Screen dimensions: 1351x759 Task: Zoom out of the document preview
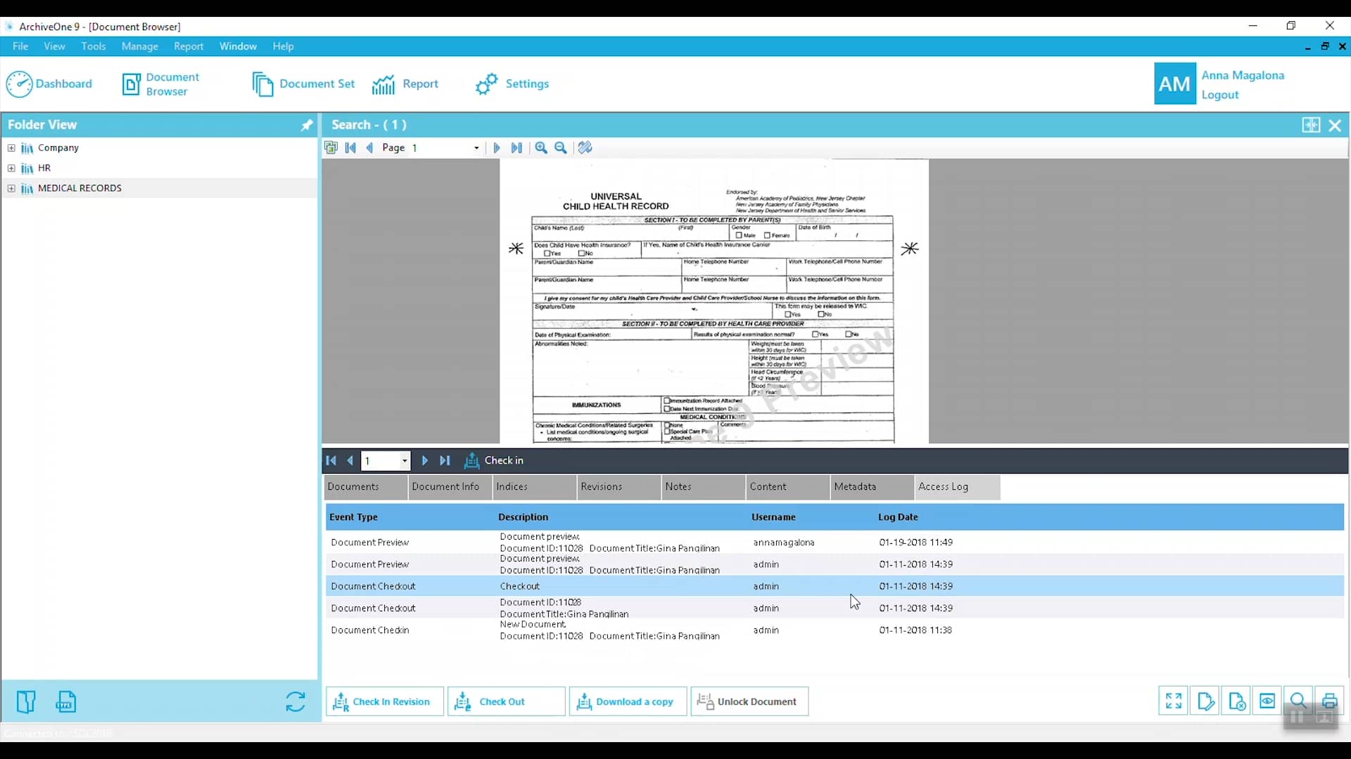[x=560, y=148]
